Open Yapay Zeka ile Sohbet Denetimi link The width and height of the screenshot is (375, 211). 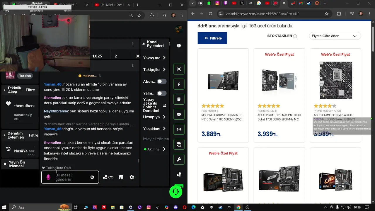point(154,105)
